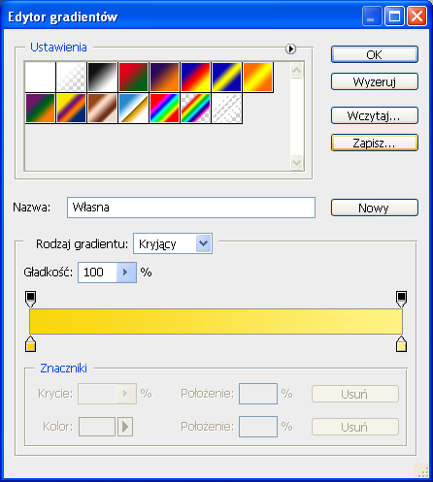Open the presets panel flyout menu arrow
Viewport: 433px width, 482px height.
290,48
